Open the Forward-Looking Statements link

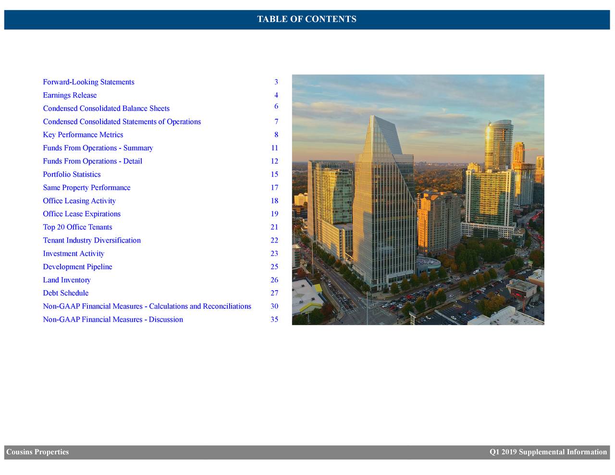click(88, 82)
